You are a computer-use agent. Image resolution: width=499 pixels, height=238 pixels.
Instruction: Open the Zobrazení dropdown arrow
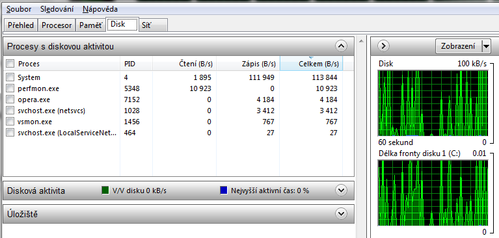(486, 46)
